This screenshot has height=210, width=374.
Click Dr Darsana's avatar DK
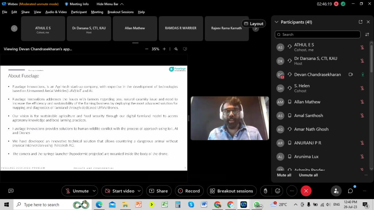(280, 61)
